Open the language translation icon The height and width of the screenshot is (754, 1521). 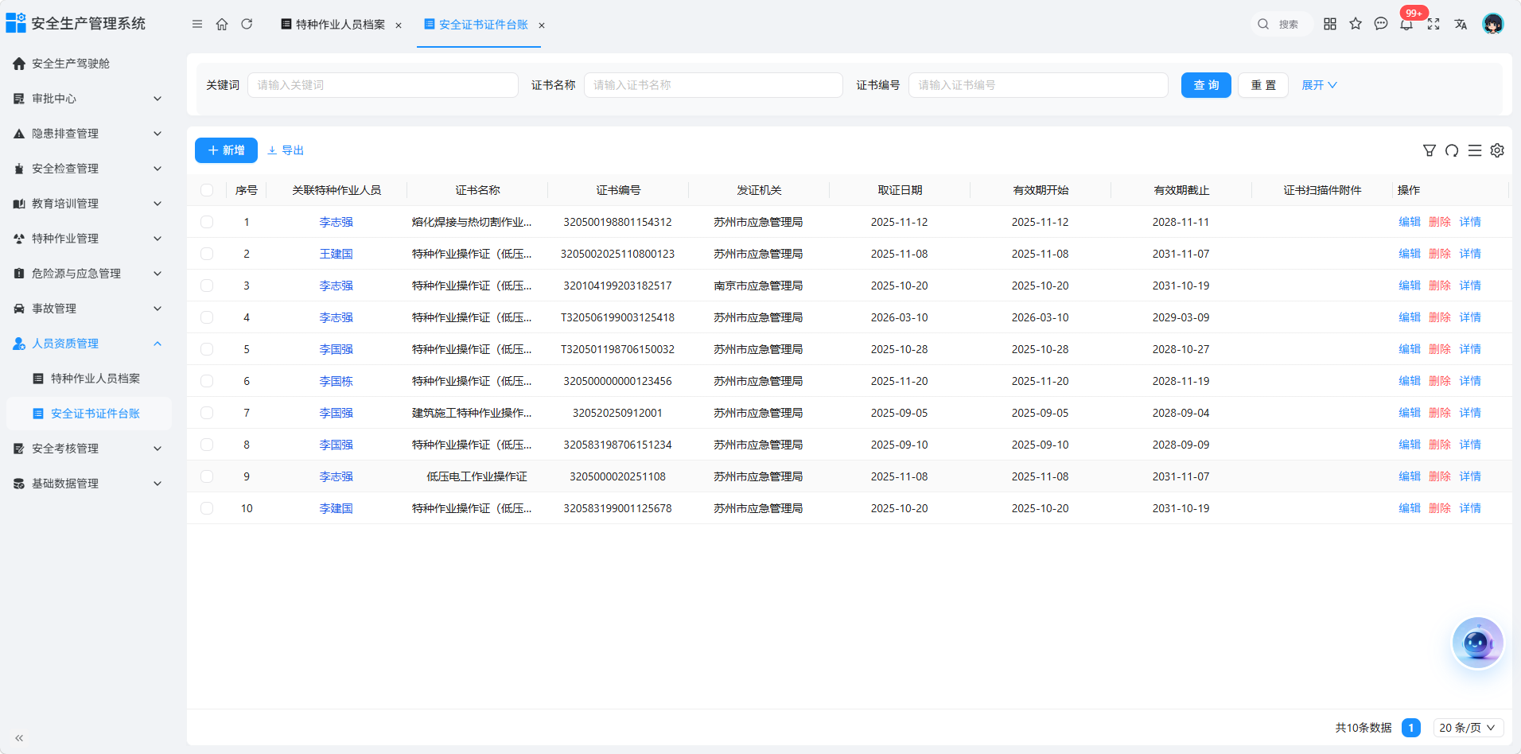(1461, 24)
